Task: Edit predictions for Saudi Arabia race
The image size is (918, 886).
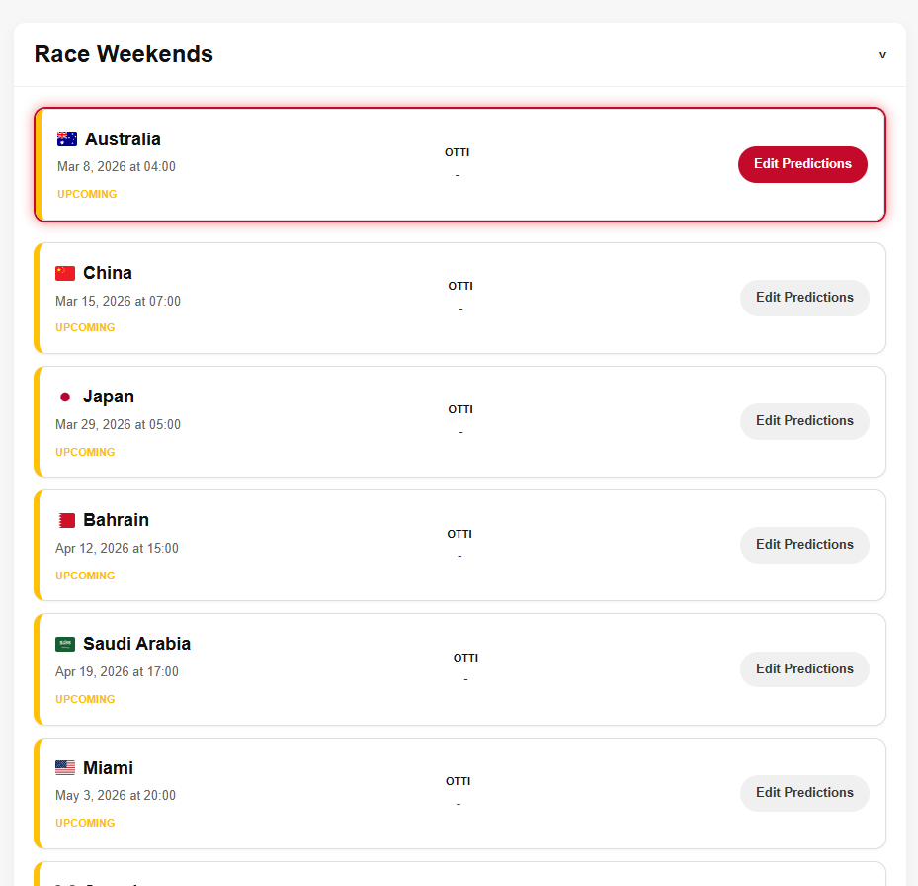Action: (x=804, y=669)
